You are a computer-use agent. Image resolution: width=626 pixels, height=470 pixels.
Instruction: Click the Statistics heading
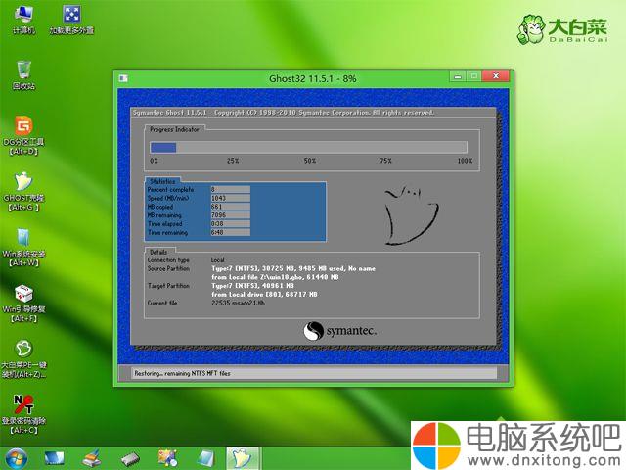(x=162, y=181)
